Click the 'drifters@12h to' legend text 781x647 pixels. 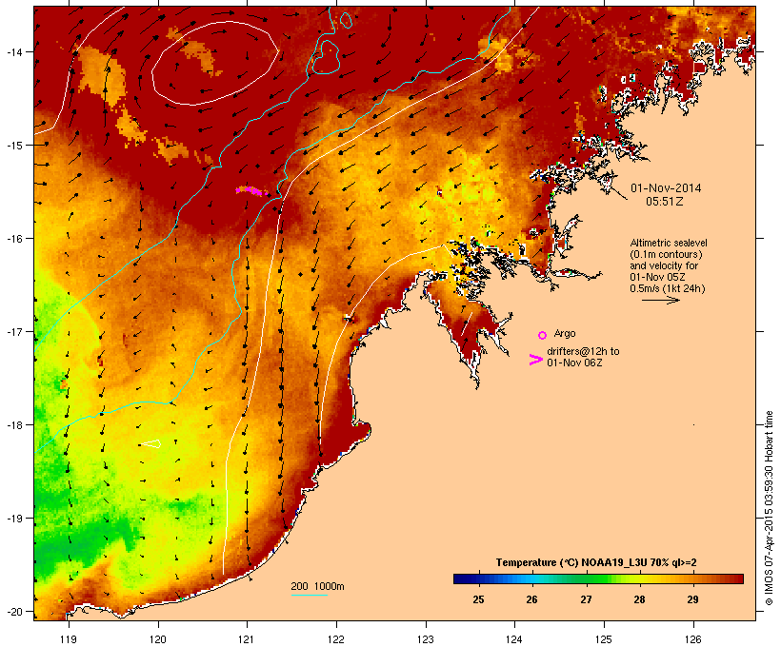click(x=583, y=351)
